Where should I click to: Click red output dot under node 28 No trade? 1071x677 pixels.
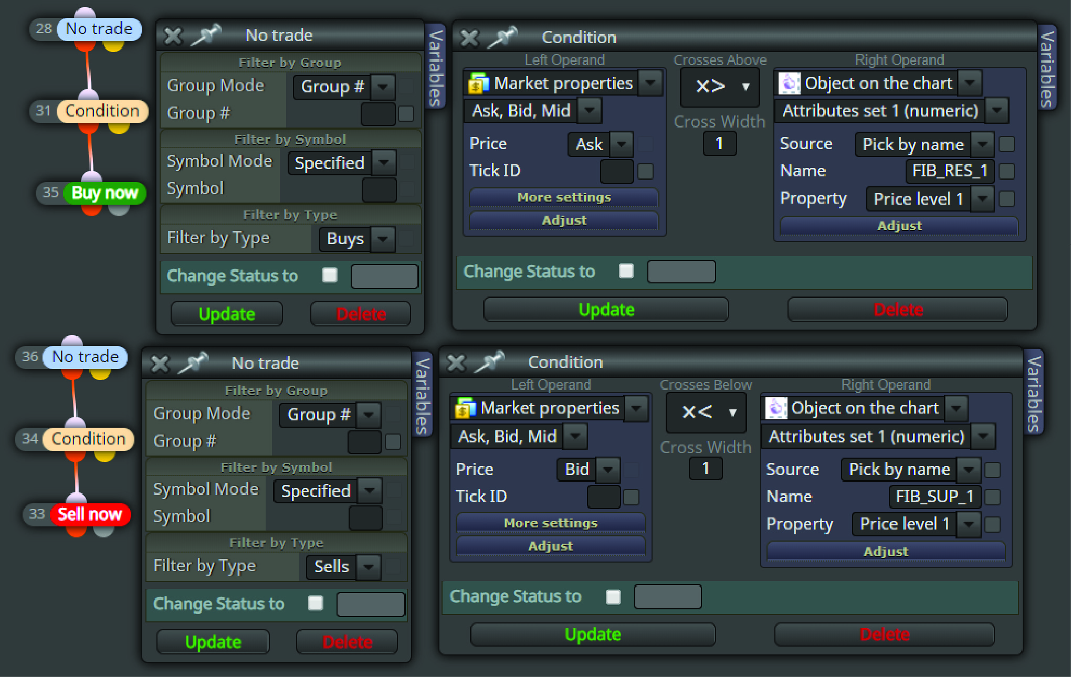85,45
